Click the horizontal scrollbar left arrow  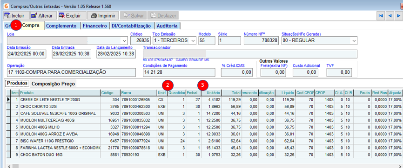tap(9, 166)
